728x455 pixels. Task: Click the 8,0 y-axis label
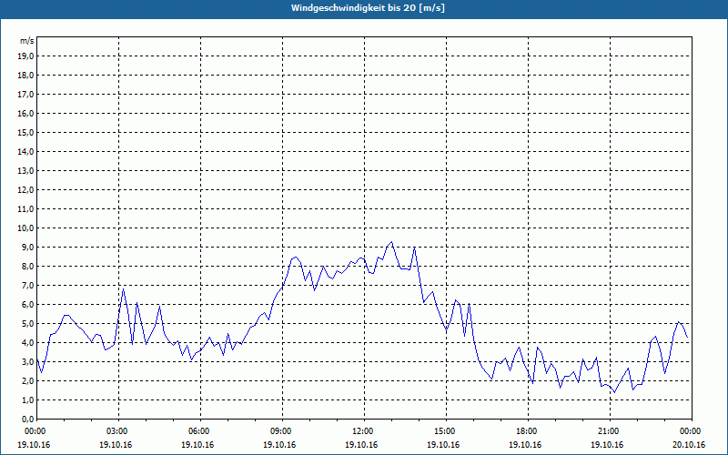pyautogui.click(x=27, y=266)
